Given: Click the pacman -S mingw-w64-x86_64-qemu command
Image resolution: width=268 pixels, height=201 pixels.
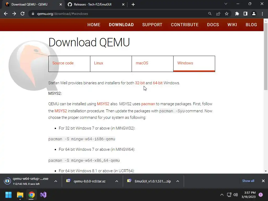Looking at the screenshot, I should click(84, 160).
